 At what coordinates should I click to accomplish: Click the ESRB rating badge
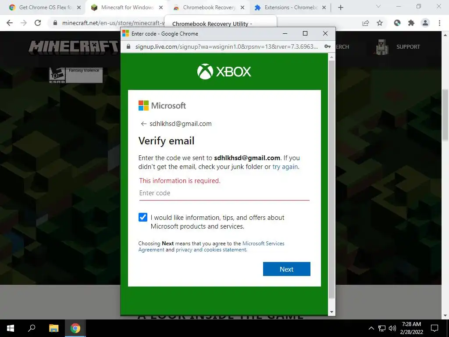click(75, 75)
